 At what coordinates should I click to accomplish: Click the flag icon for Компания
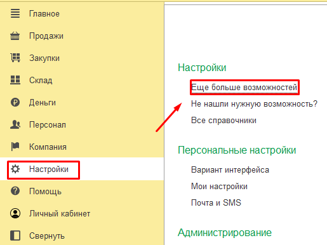[15, 147]
